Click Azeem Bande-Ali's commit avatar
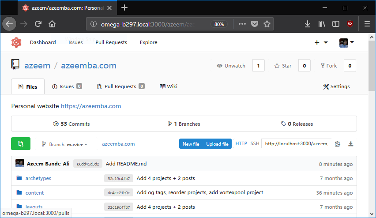 tap(20, 163)
